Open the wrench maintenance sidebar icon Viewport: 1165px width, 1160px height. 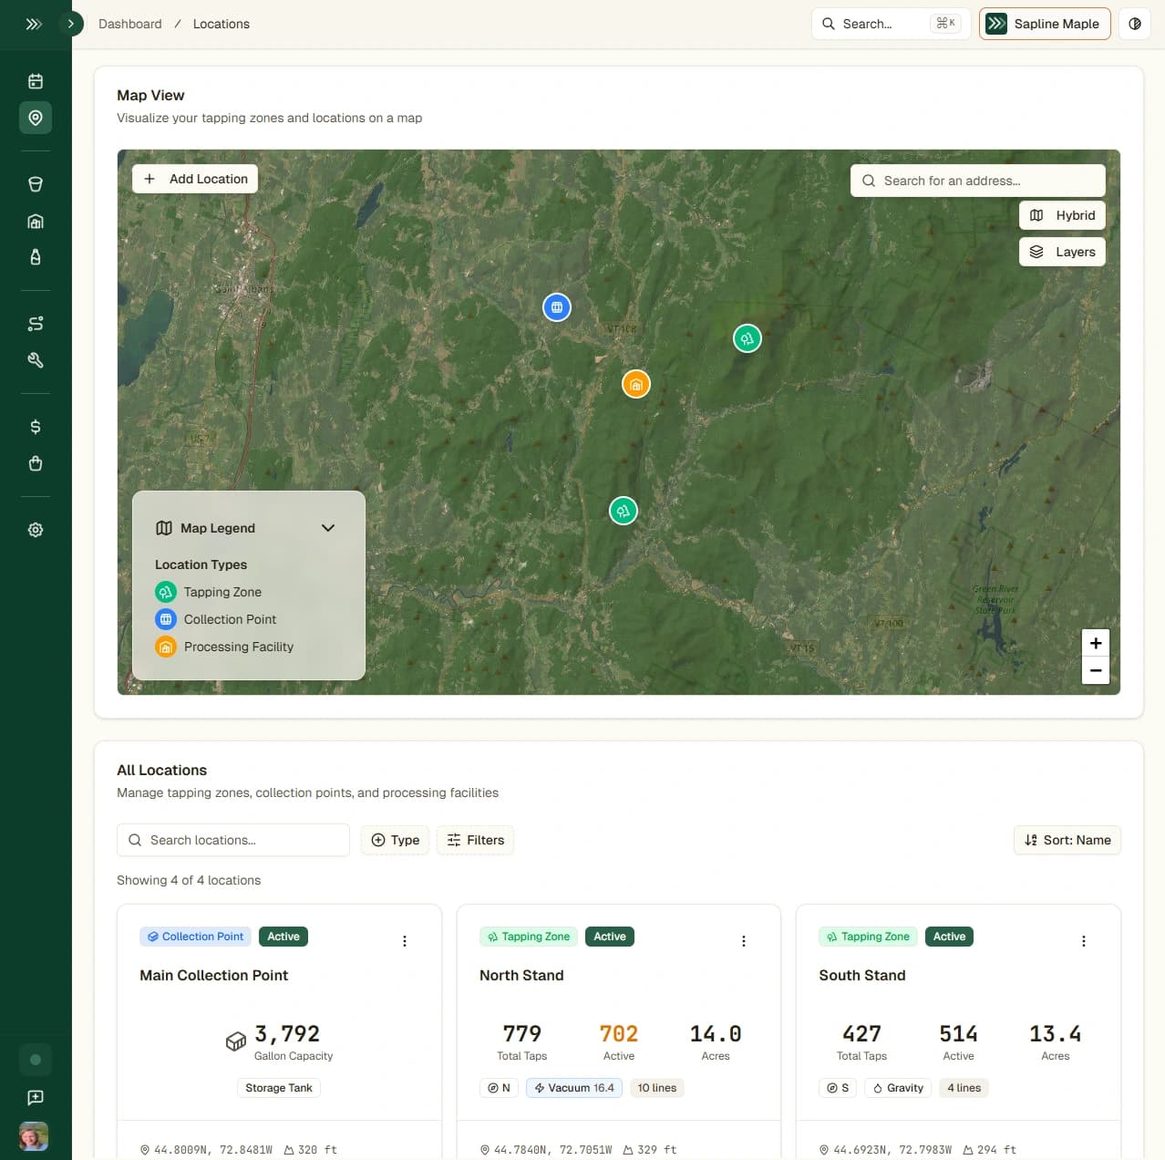pyautogui.click(x=36, y=360)
